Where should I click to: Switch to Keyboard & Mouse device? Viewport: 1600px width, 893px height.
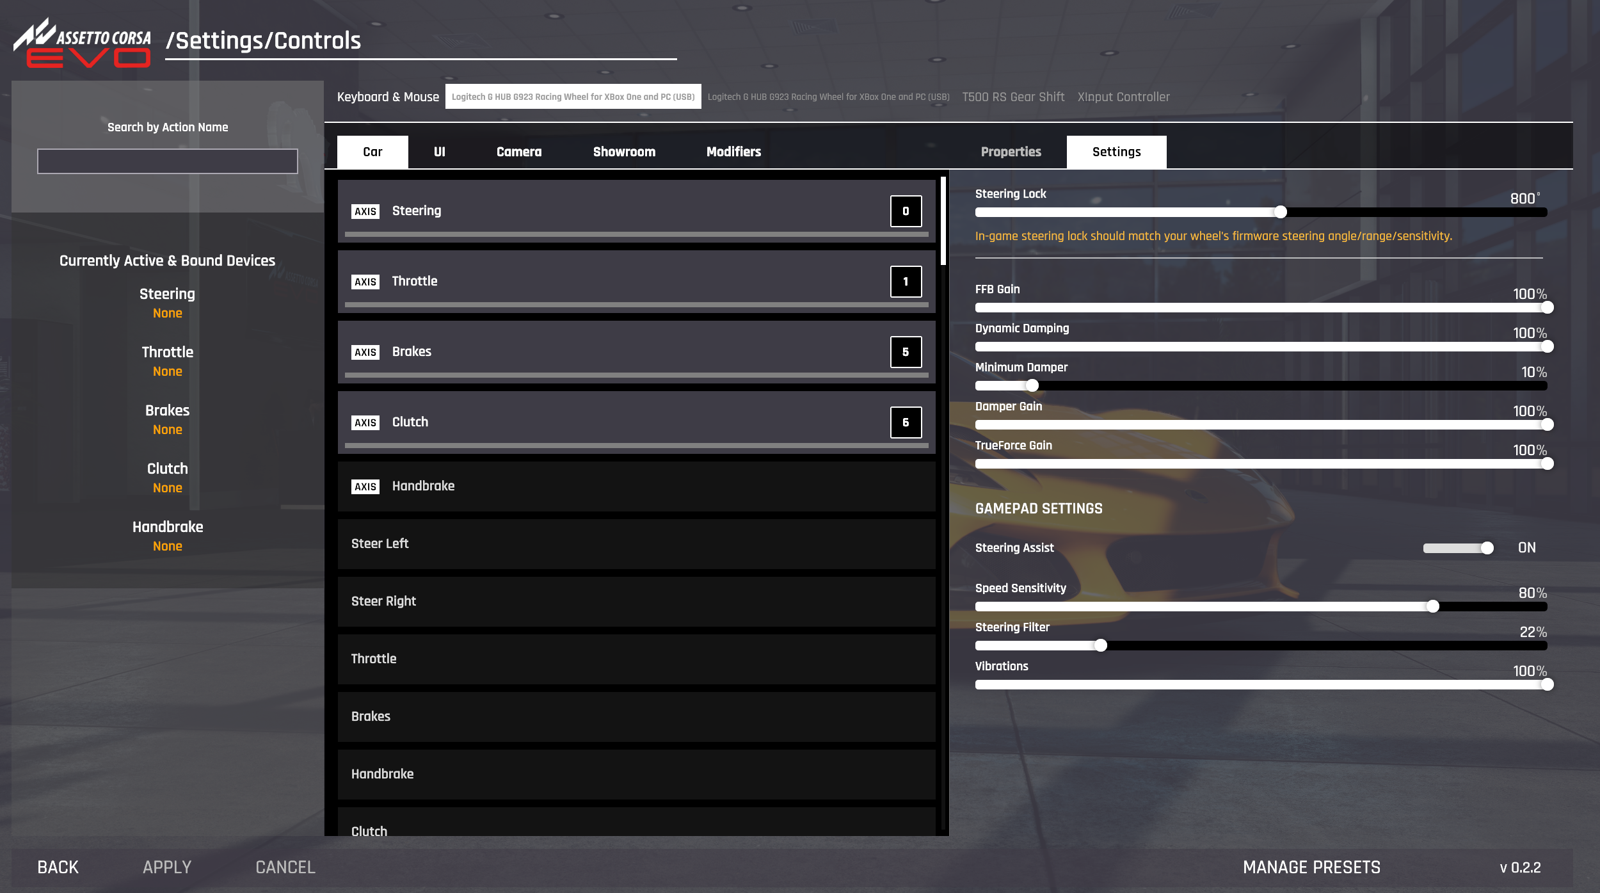[388, 96]
